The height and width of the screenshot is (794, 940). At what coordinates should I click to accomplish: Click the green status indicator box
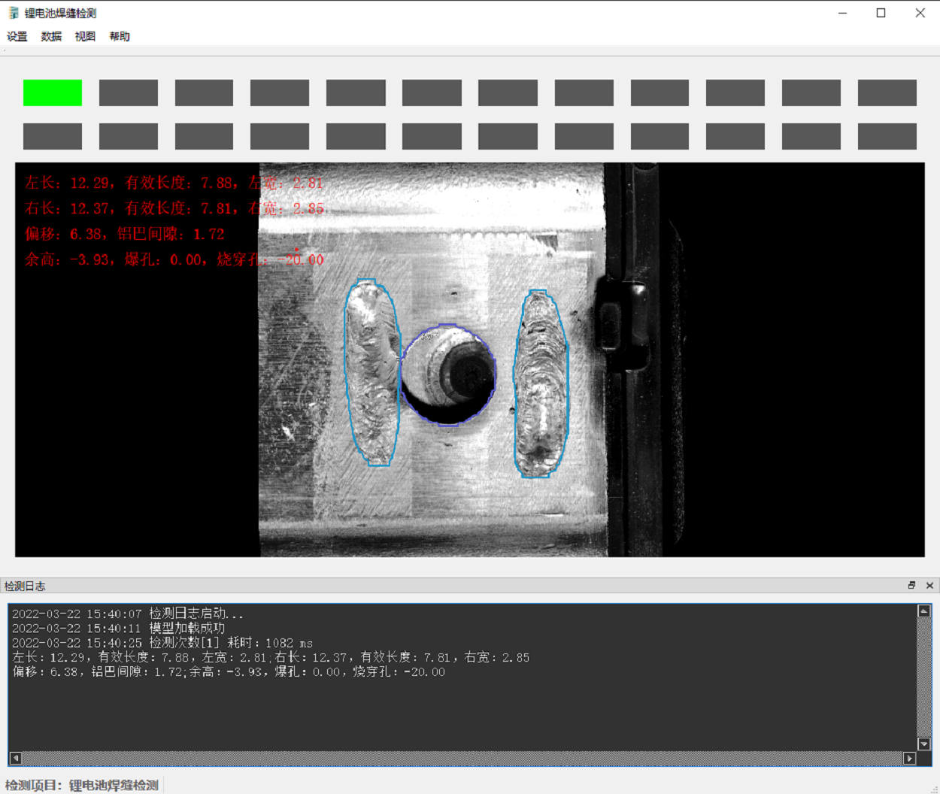click(53, 92)
